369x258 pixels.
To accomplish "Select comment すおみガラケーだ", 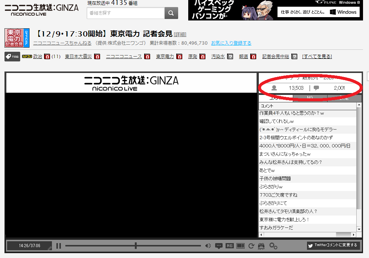I will point(308,228).
